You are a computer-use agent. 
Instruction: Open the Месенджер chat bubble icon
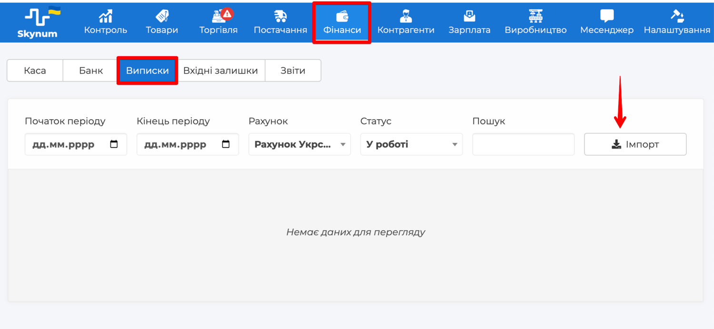click(x=606, y=16)
